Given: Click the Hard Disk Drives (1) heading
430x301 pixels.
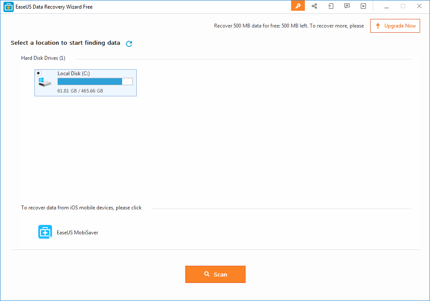Looking at the screenshot, I should tap(43, 58).
